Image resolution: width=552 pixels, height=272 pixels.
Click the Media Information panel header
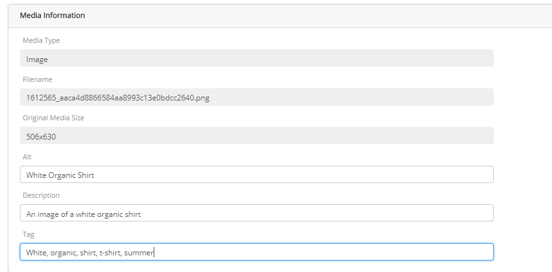[x=53, y=15]
